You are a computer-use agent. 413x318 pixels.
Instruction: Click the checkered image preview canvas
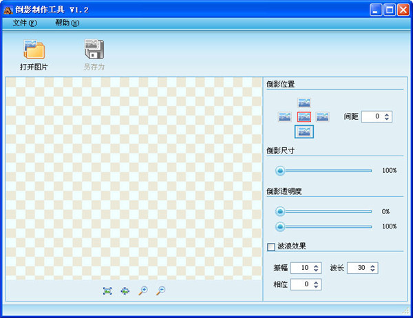tap(134, 179)
